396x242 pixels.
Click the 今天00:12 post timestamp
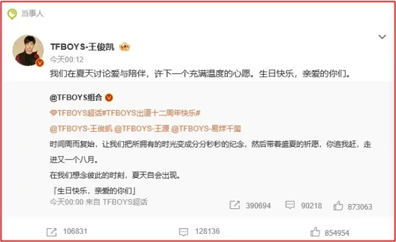coord(67,60)
